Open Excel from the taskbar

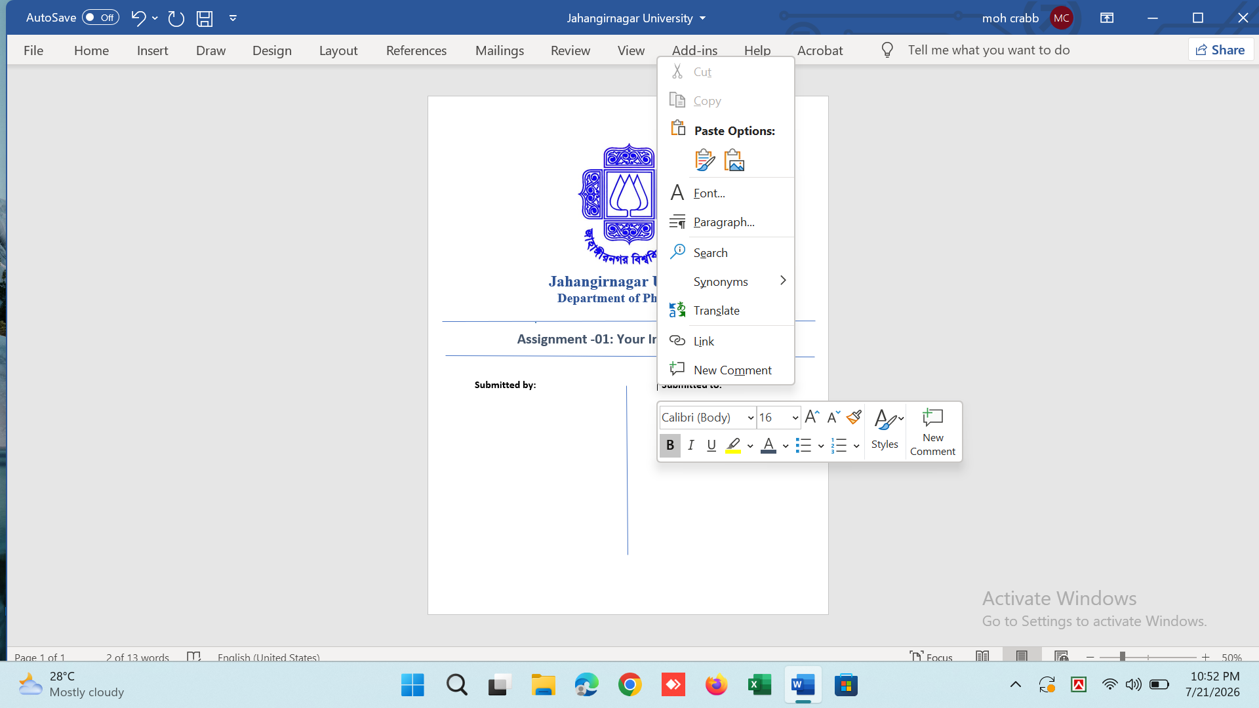[x=759, y=685]
